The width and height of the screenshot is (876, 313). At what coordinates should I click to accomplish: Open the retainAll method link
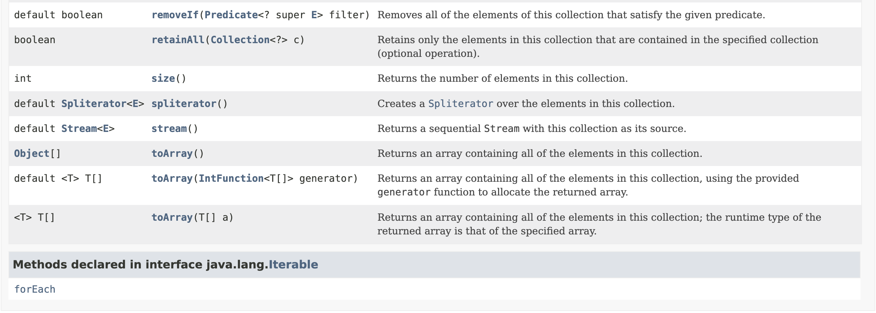click(178, 40)
